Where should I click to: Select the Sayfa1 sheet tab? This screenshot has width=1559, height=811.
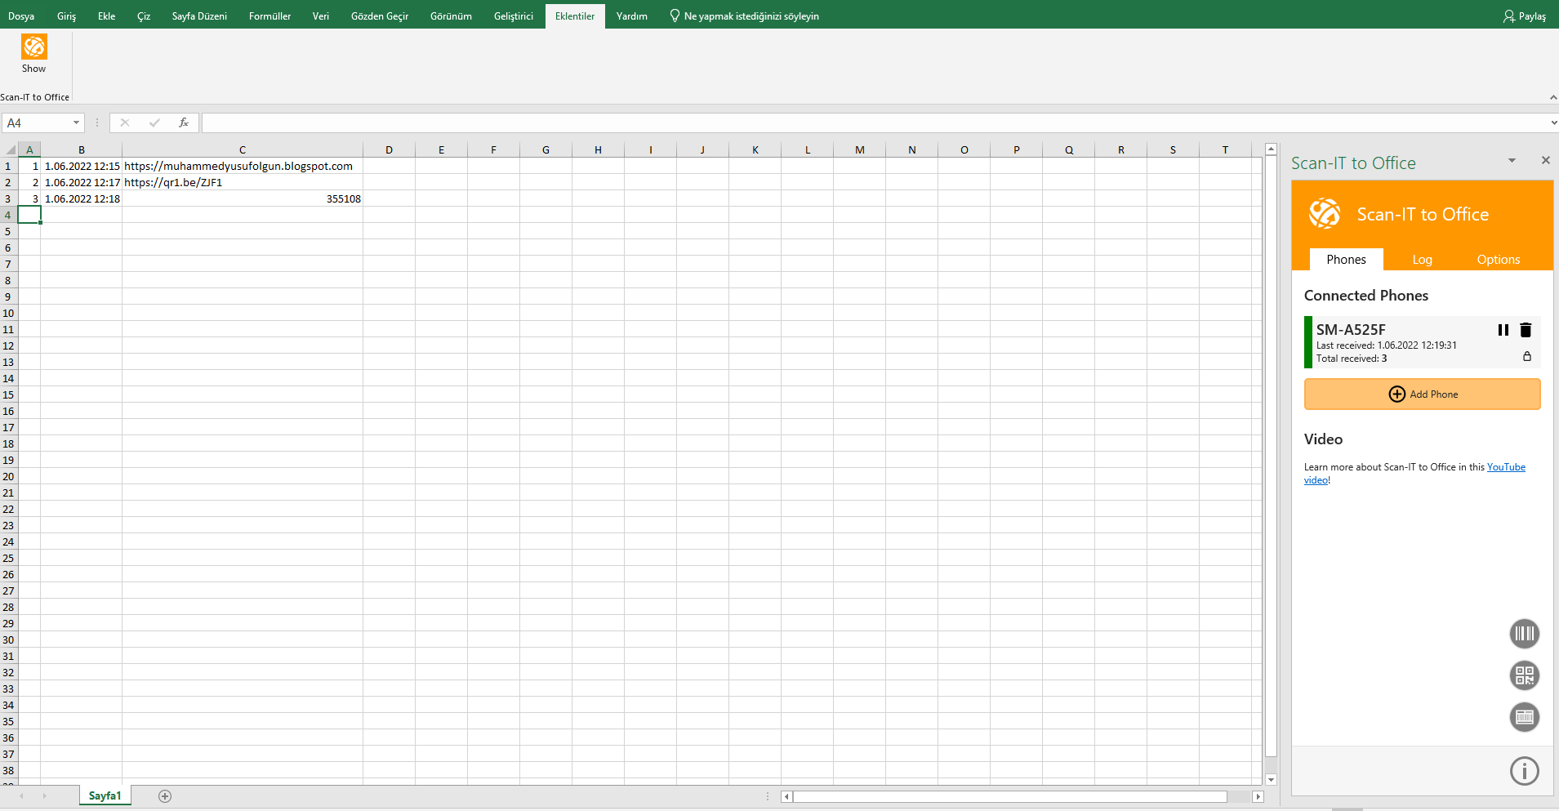tap(105, 796)
